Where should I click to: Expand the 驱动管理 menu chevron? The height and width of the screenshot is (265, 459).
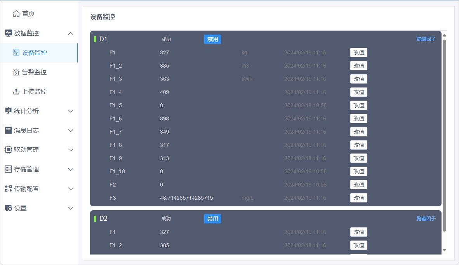point(71,150)
